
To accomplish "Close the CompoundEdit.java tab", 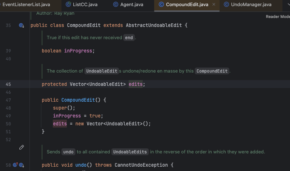I will pos(214,5).
